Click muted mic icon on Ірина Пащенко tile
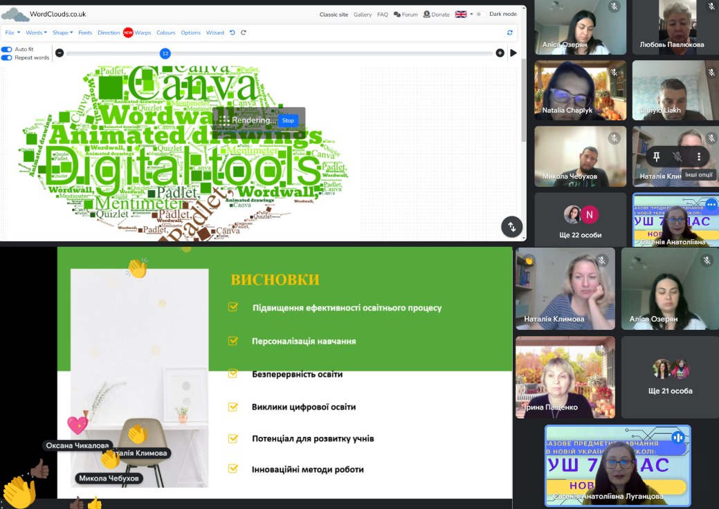This screenshot has height=509, width=719. 602,349
